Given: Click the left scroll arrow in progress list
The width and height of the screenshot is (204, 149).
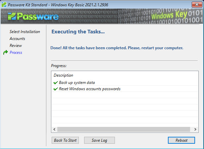Looking at the screenshot, I should pos(54,129).
